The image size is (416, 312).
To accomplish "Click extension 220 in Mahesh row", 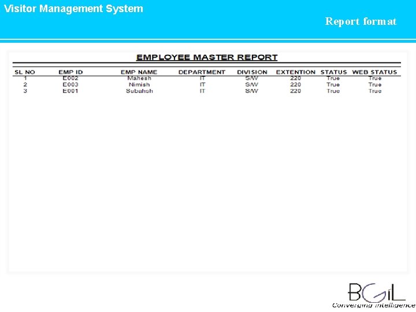I will [295, 78].
